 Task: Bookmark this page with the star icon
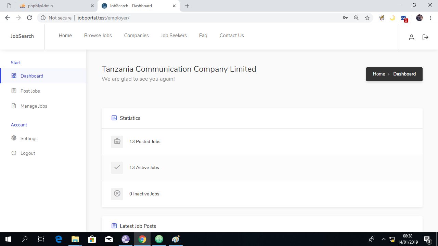[367, 18]
